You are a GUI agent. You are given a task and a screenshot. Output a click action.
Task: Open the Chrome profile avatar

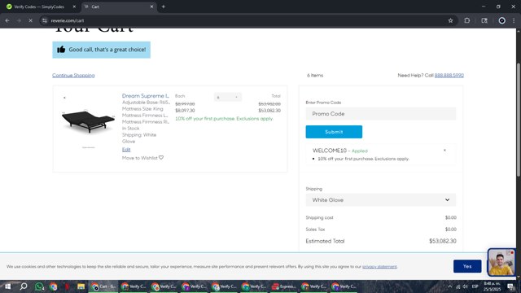pyautogui.click(x=501, y=20)
